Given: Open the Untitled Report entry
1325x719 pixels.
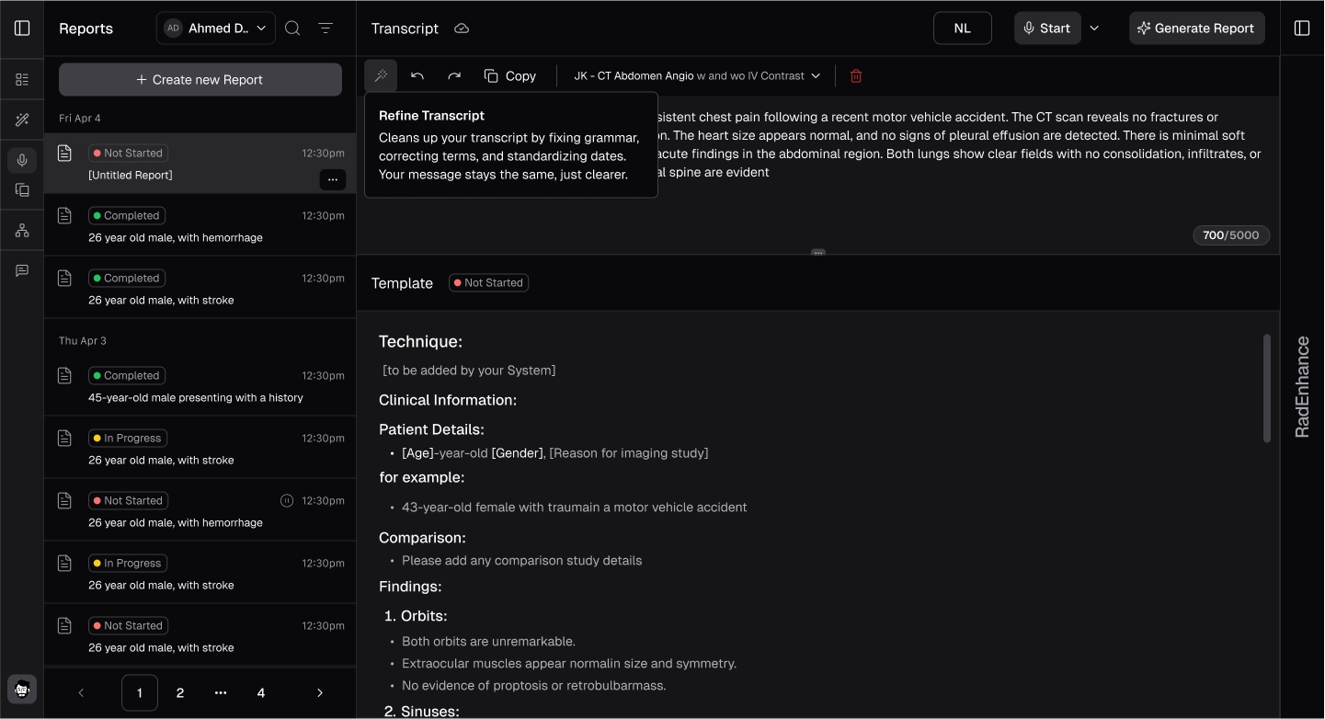Looking at the screenshot, I should pos(200,164).
